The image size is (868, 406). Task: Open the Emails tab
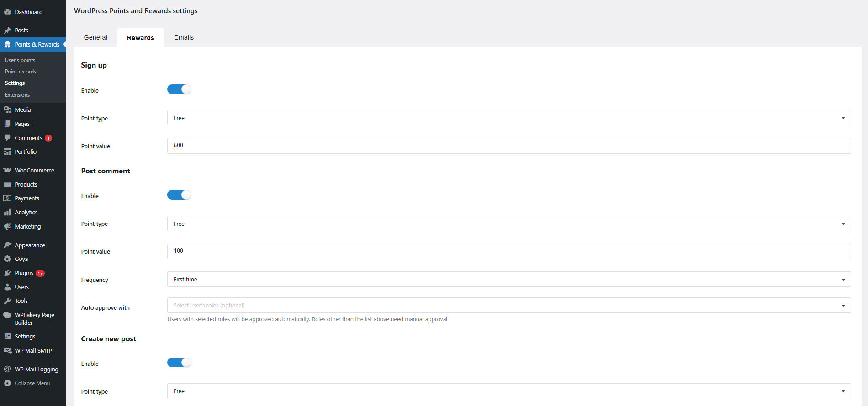point(184,37)
